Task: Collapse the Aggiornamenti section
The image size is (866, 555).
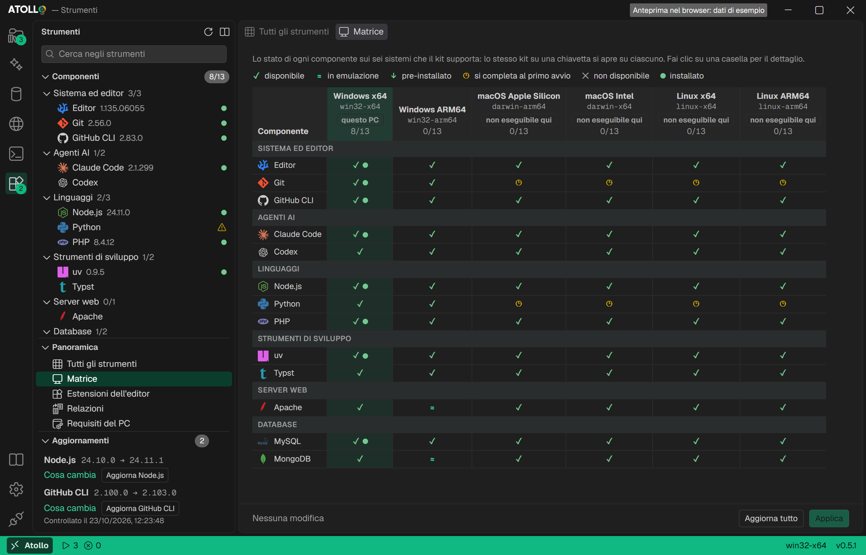Action: (x=45, y=440)
